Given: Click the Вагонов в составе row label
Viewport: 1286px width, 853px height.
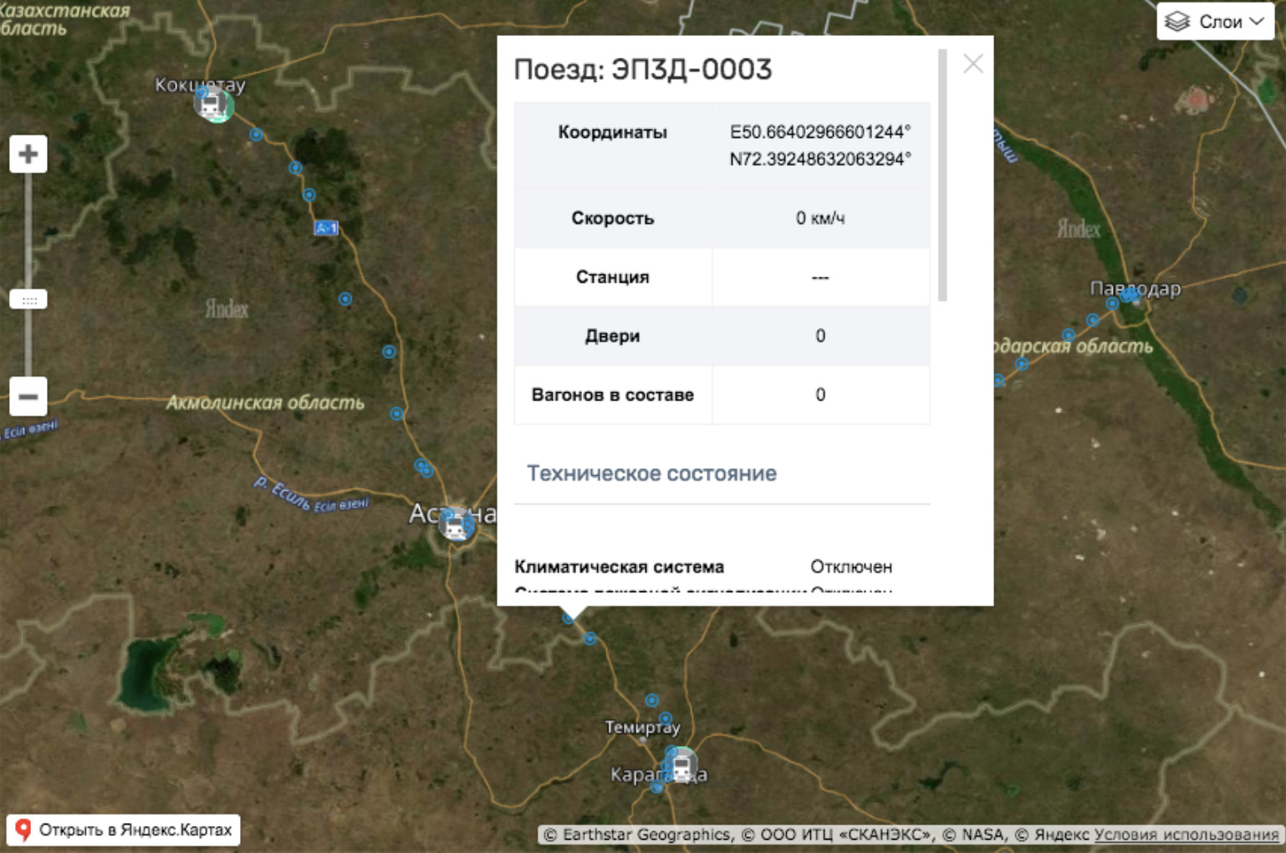Looking at the screenshot, I should pyautogui.click(x=613, y=395).
